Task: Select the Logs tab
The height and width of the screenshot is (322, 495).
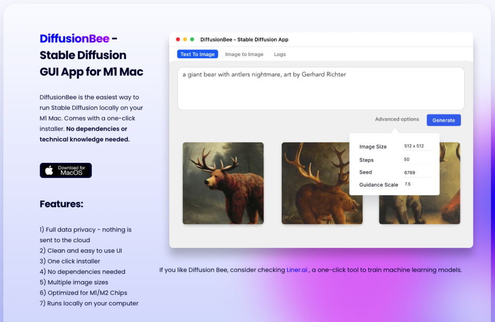Action: [x=280, y=54]
